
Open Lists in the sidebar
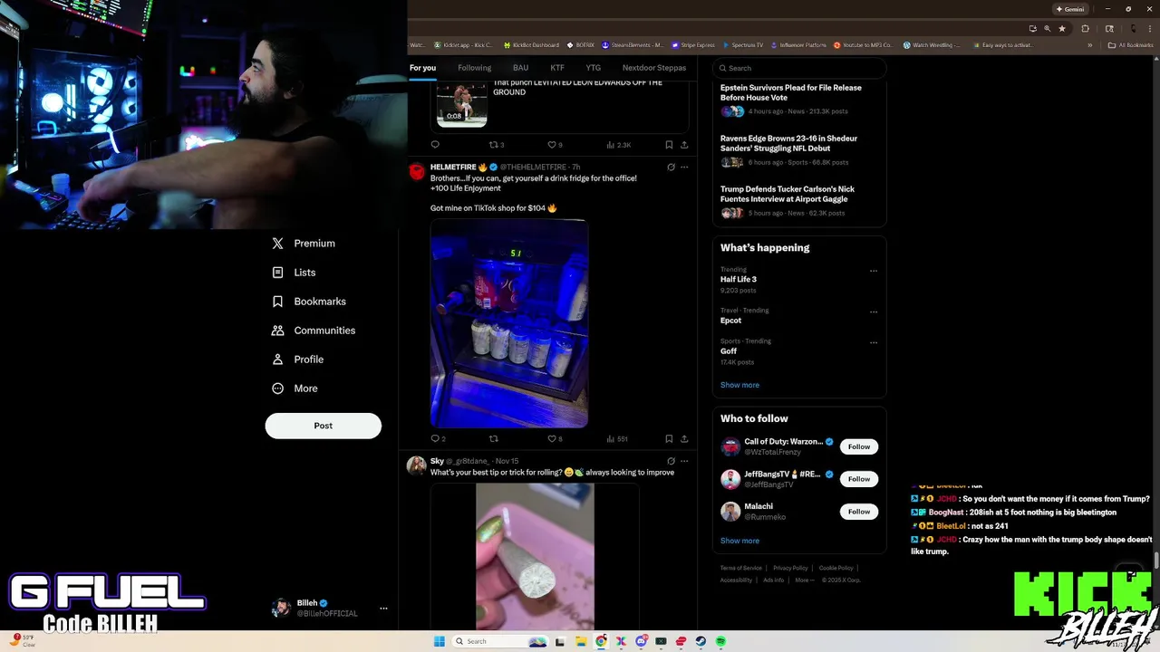coord(294,273)
